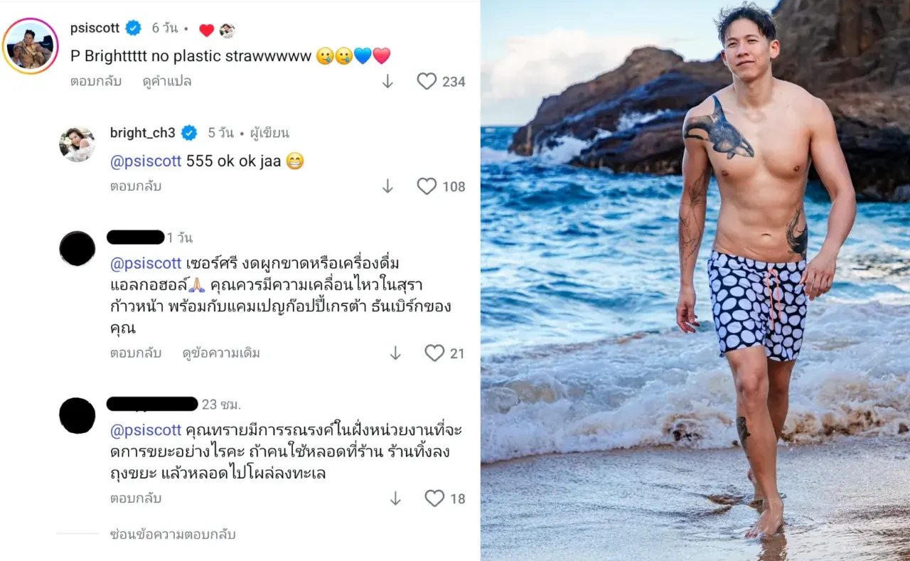Image resolution: width=910 pixels, height=561 pixels.
Task: Tap heart on the comment with 18 likes
Action: (434, 498)
